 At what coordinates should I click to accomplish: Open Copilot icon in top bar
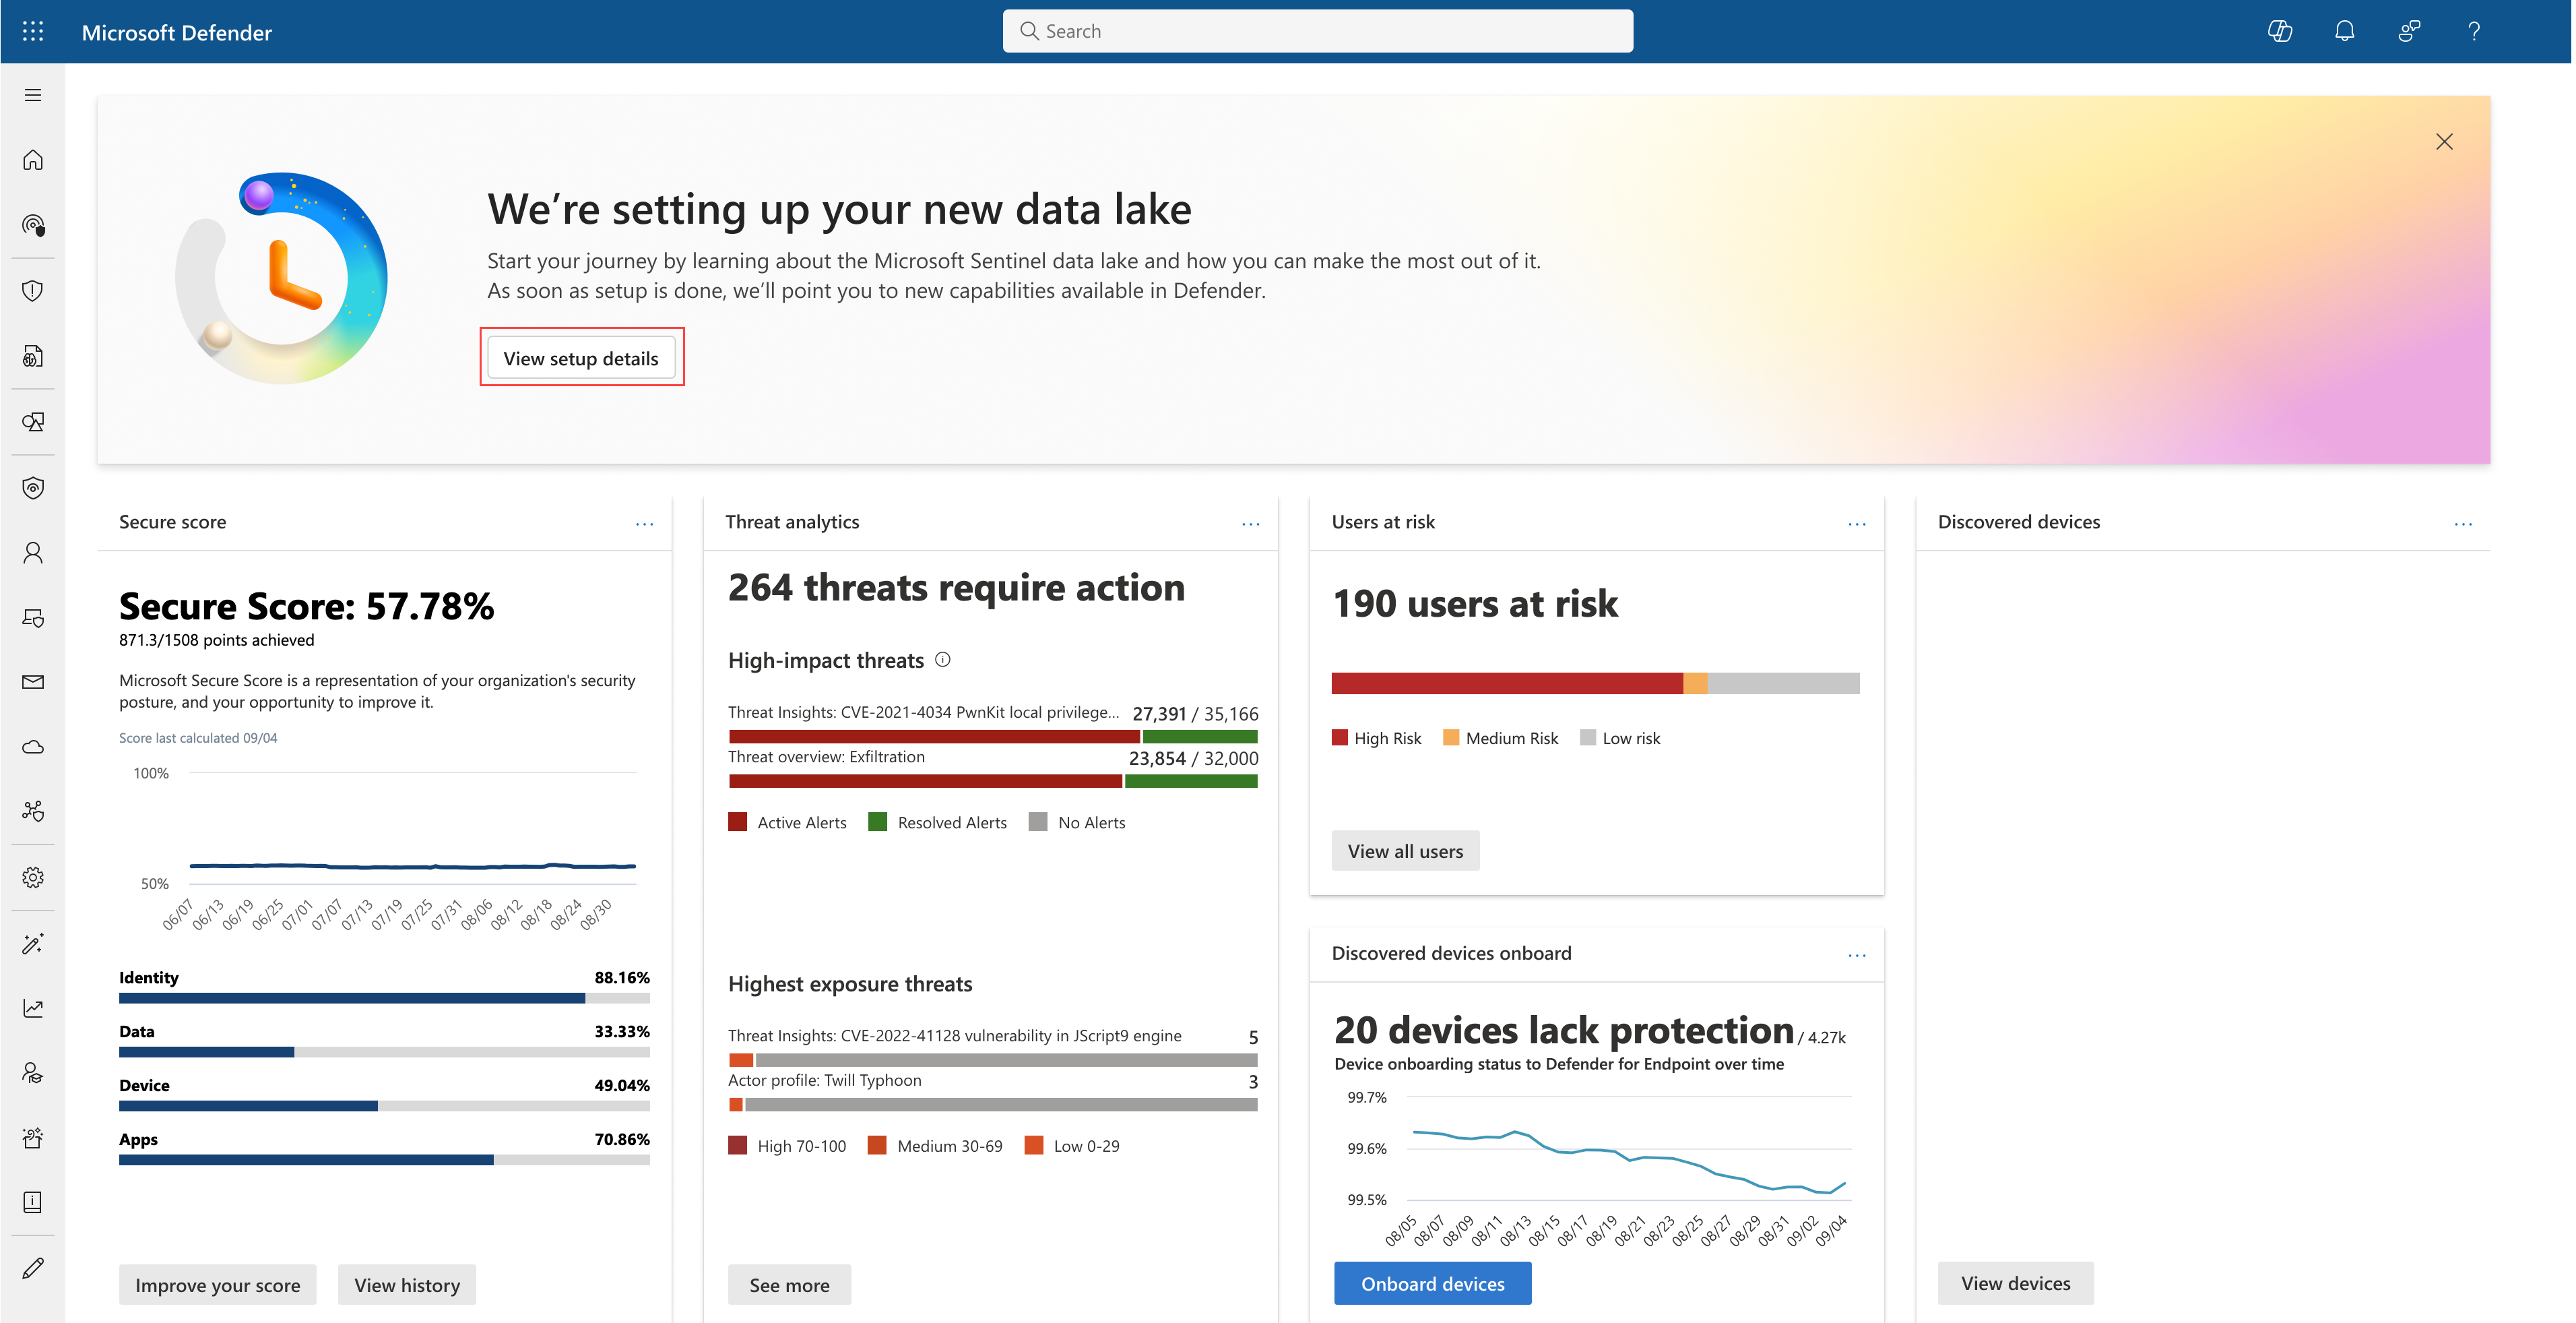(2280, 31)
